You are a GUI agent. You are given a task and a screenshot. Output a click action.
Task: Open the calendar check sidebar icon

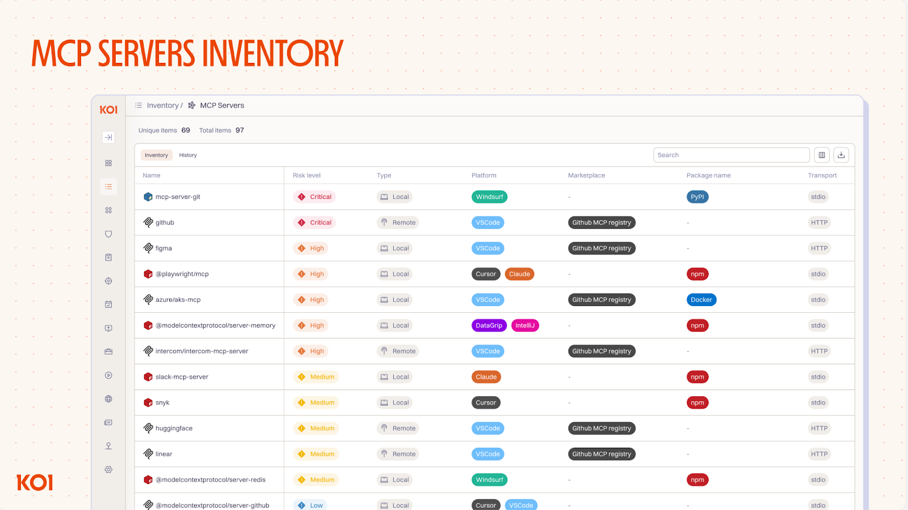(108, 304)
